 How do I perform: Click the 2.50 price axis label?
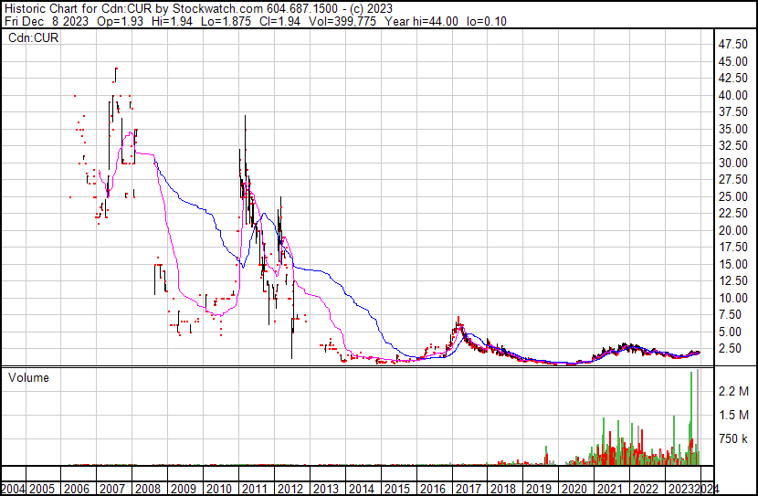point(732,349)
